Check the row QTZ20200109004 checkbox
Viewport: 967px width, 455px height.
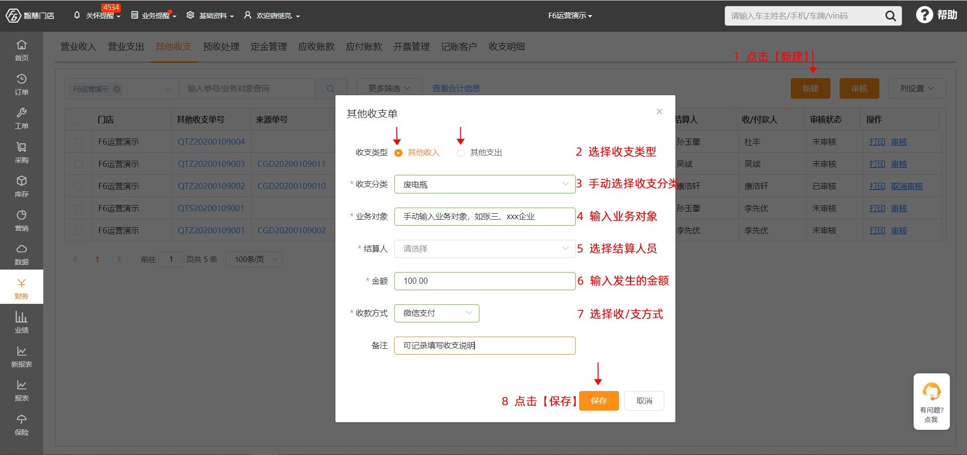(x=79, y=142)
